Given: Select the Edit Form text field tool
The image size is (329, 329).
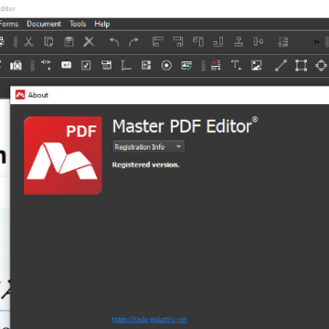Looking at the screenshot, I should coord(46,65).
